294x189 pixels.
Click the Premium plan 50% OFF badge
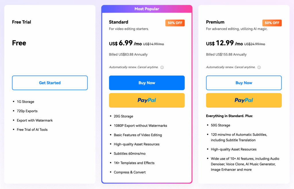272,23
